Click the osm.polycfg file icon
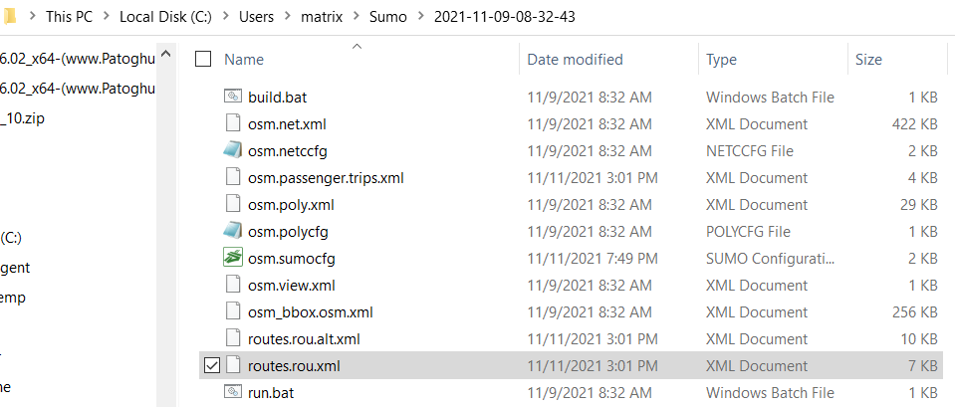The image size is (955, 407). click(233, 232)
